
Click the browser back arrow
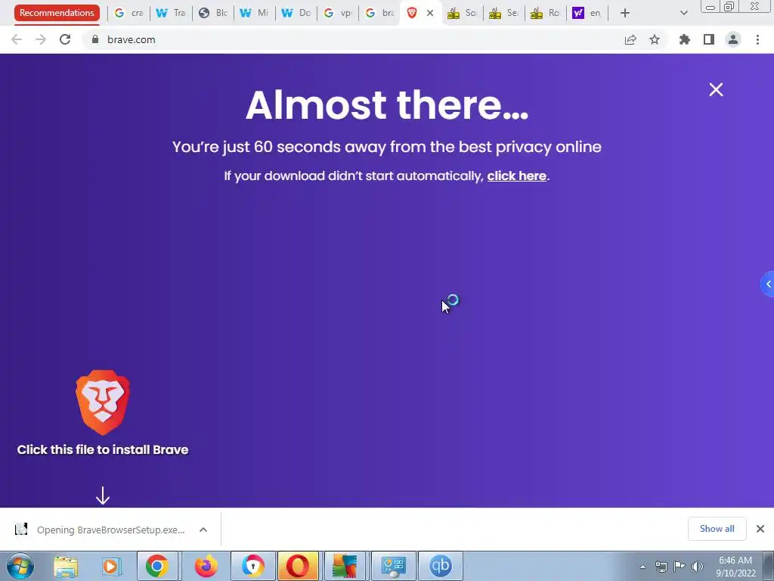point(17,39)
